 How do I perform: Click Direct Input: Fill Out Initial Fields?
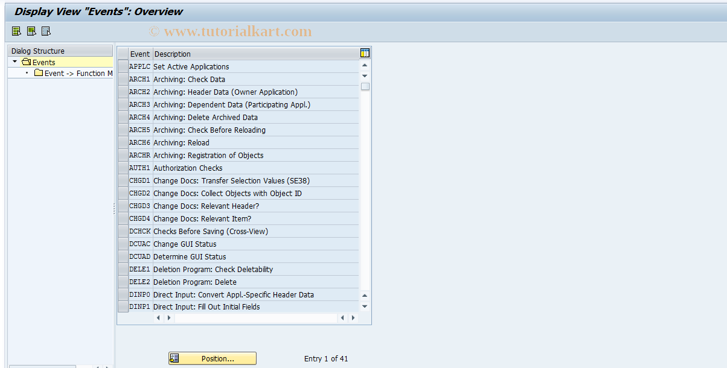pyautogui.click(x=207, y=306)
